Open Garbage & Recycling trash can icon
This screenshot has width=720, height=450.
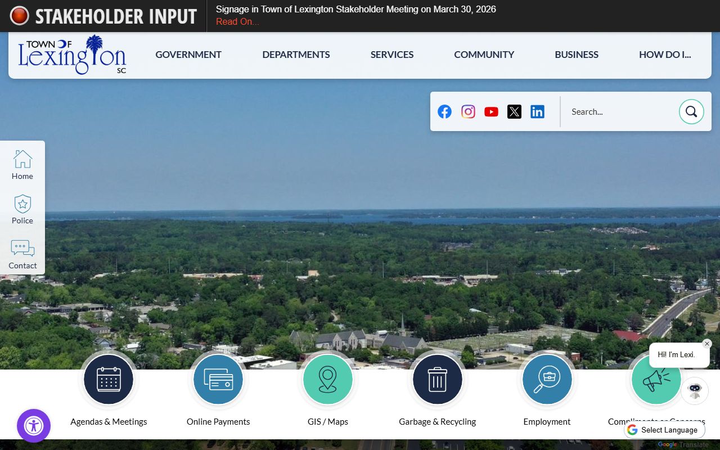(437, 379)
